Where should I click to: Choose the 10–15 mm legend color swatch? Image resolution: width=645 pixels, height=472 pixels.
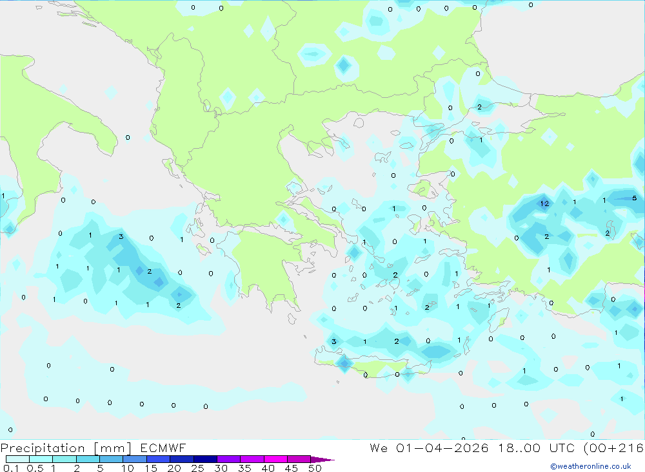click(x=135, y=459)
